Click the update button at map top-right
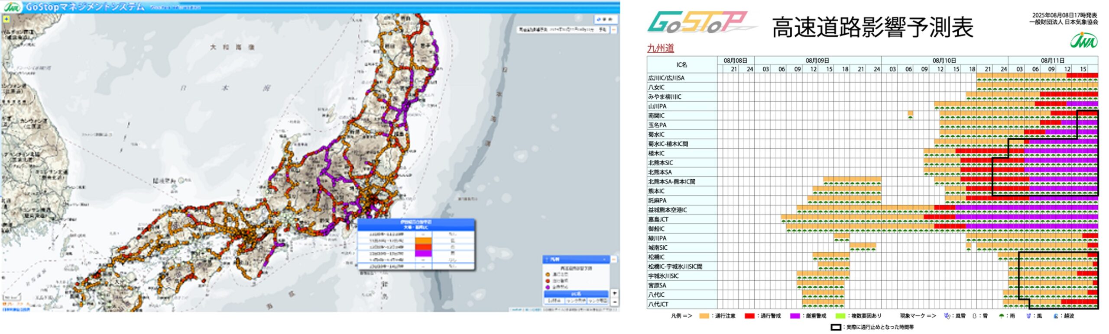 605,19
